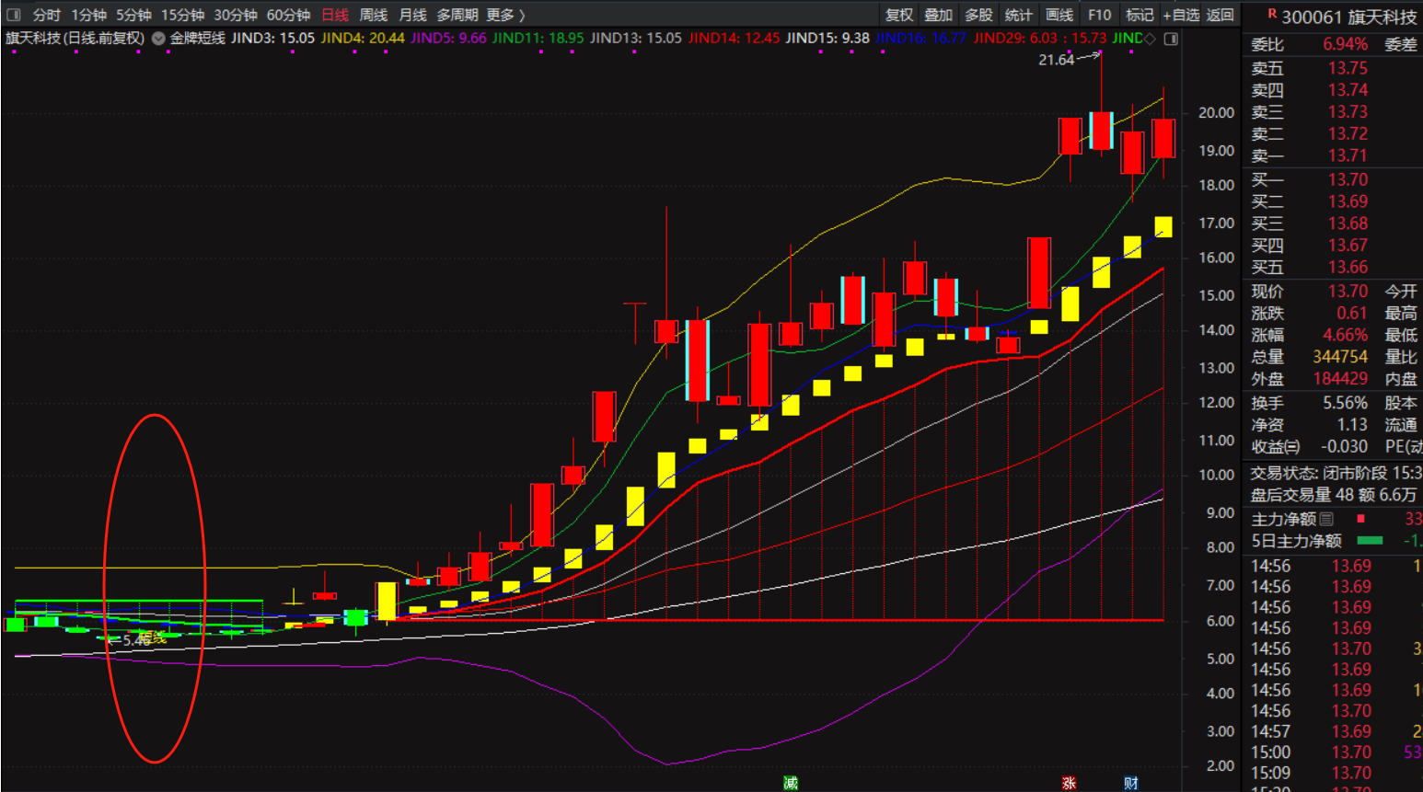This screenshot has width=1423, height=792.
Task: Open the 复权 adjustment menu
Action: point(899,15)
